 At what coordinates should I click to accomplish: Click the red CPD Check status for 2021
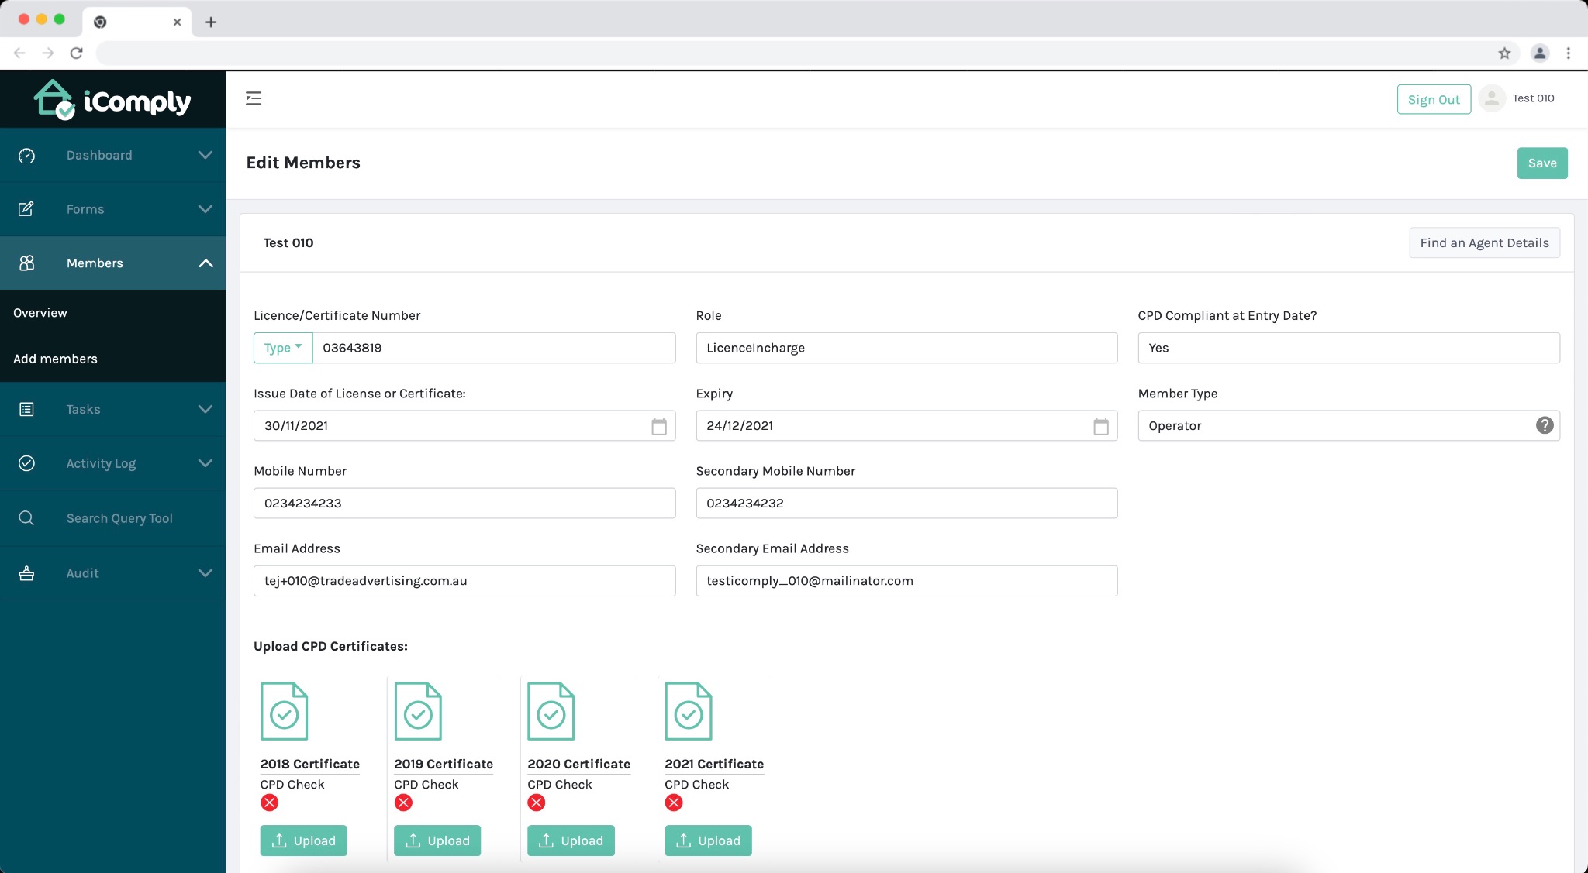coord(674,803)
